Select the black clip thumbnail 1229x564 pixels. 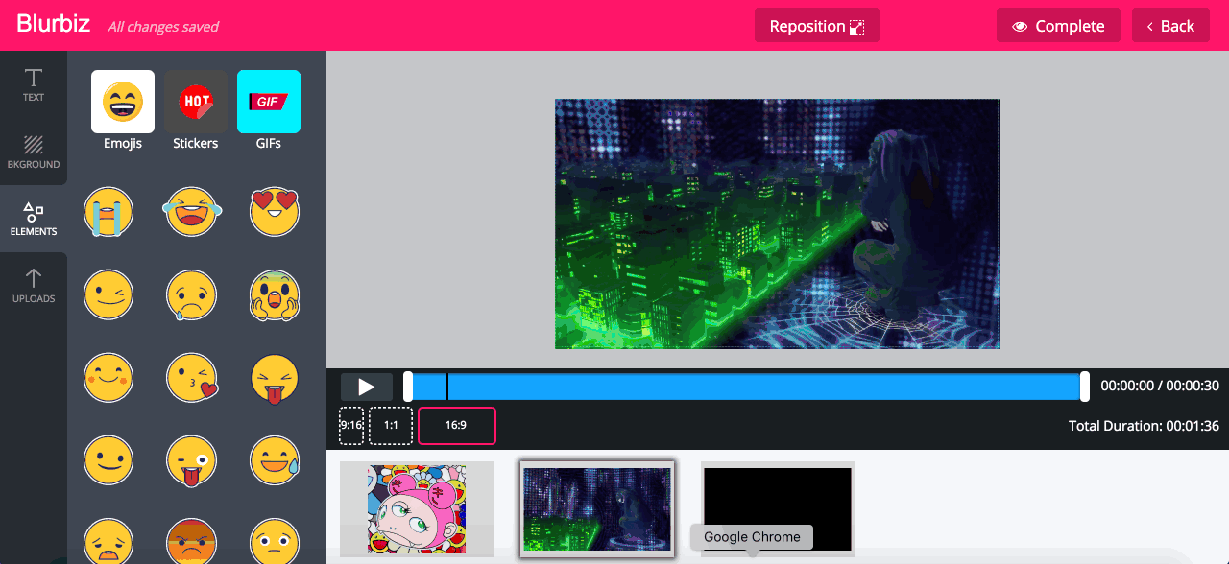click(778, 508)
